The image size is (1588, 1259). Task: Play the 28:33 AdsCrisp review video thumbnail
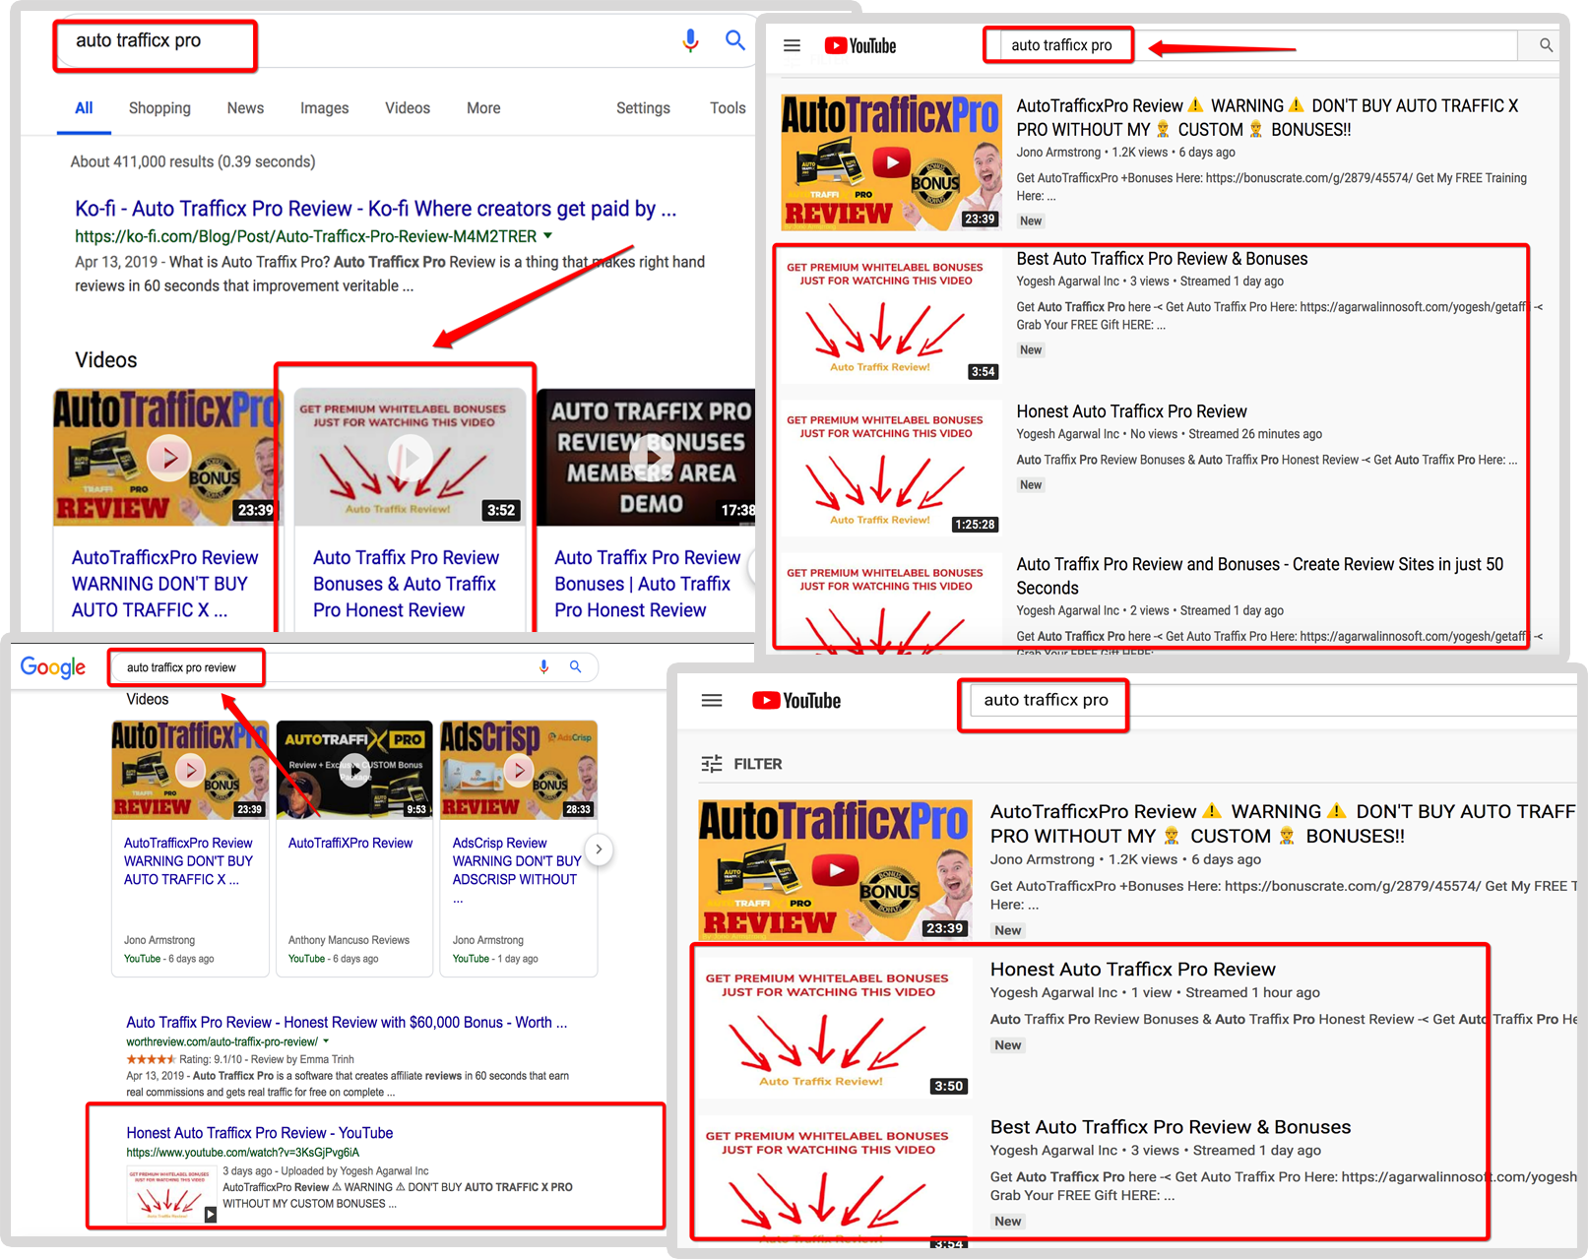point(519,770)
